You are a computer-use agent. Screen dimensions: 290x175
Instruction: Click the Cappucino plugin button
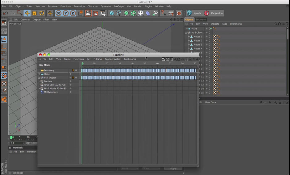click(x=213, y=13)
